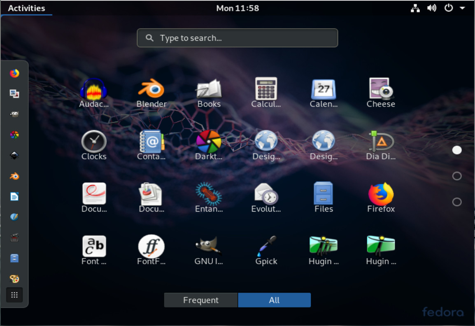Click the network status icon
The width and height of the screenshot is (475, 326).
tap(415, 7)
